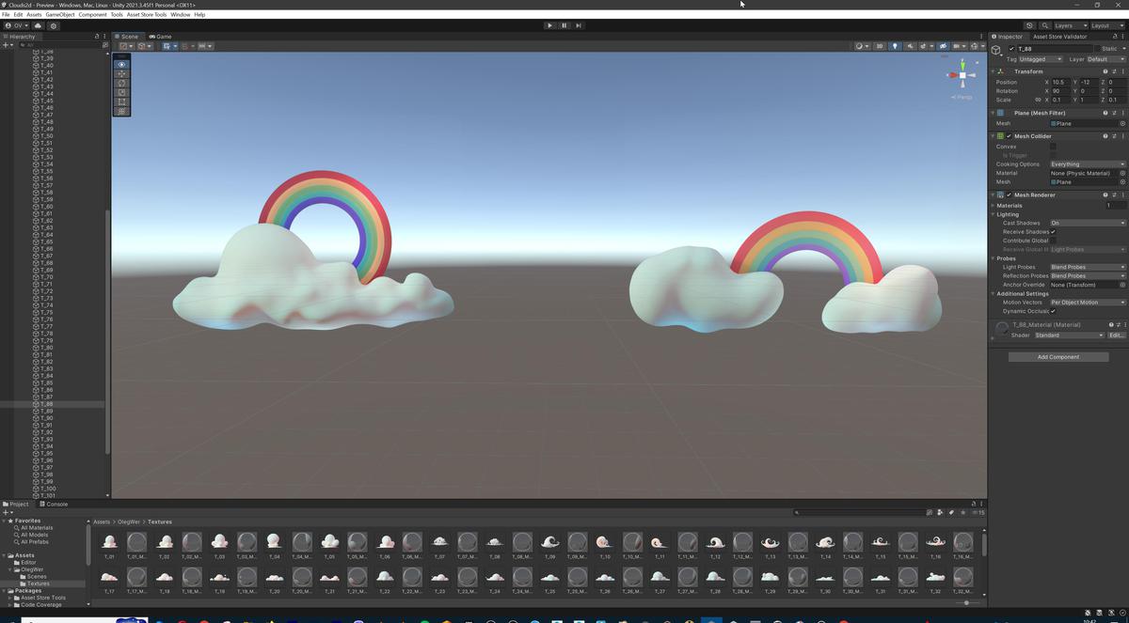Enable the Convex checkbox on Mesh Collider
1129x623 pixels.
click(1053, 146)
